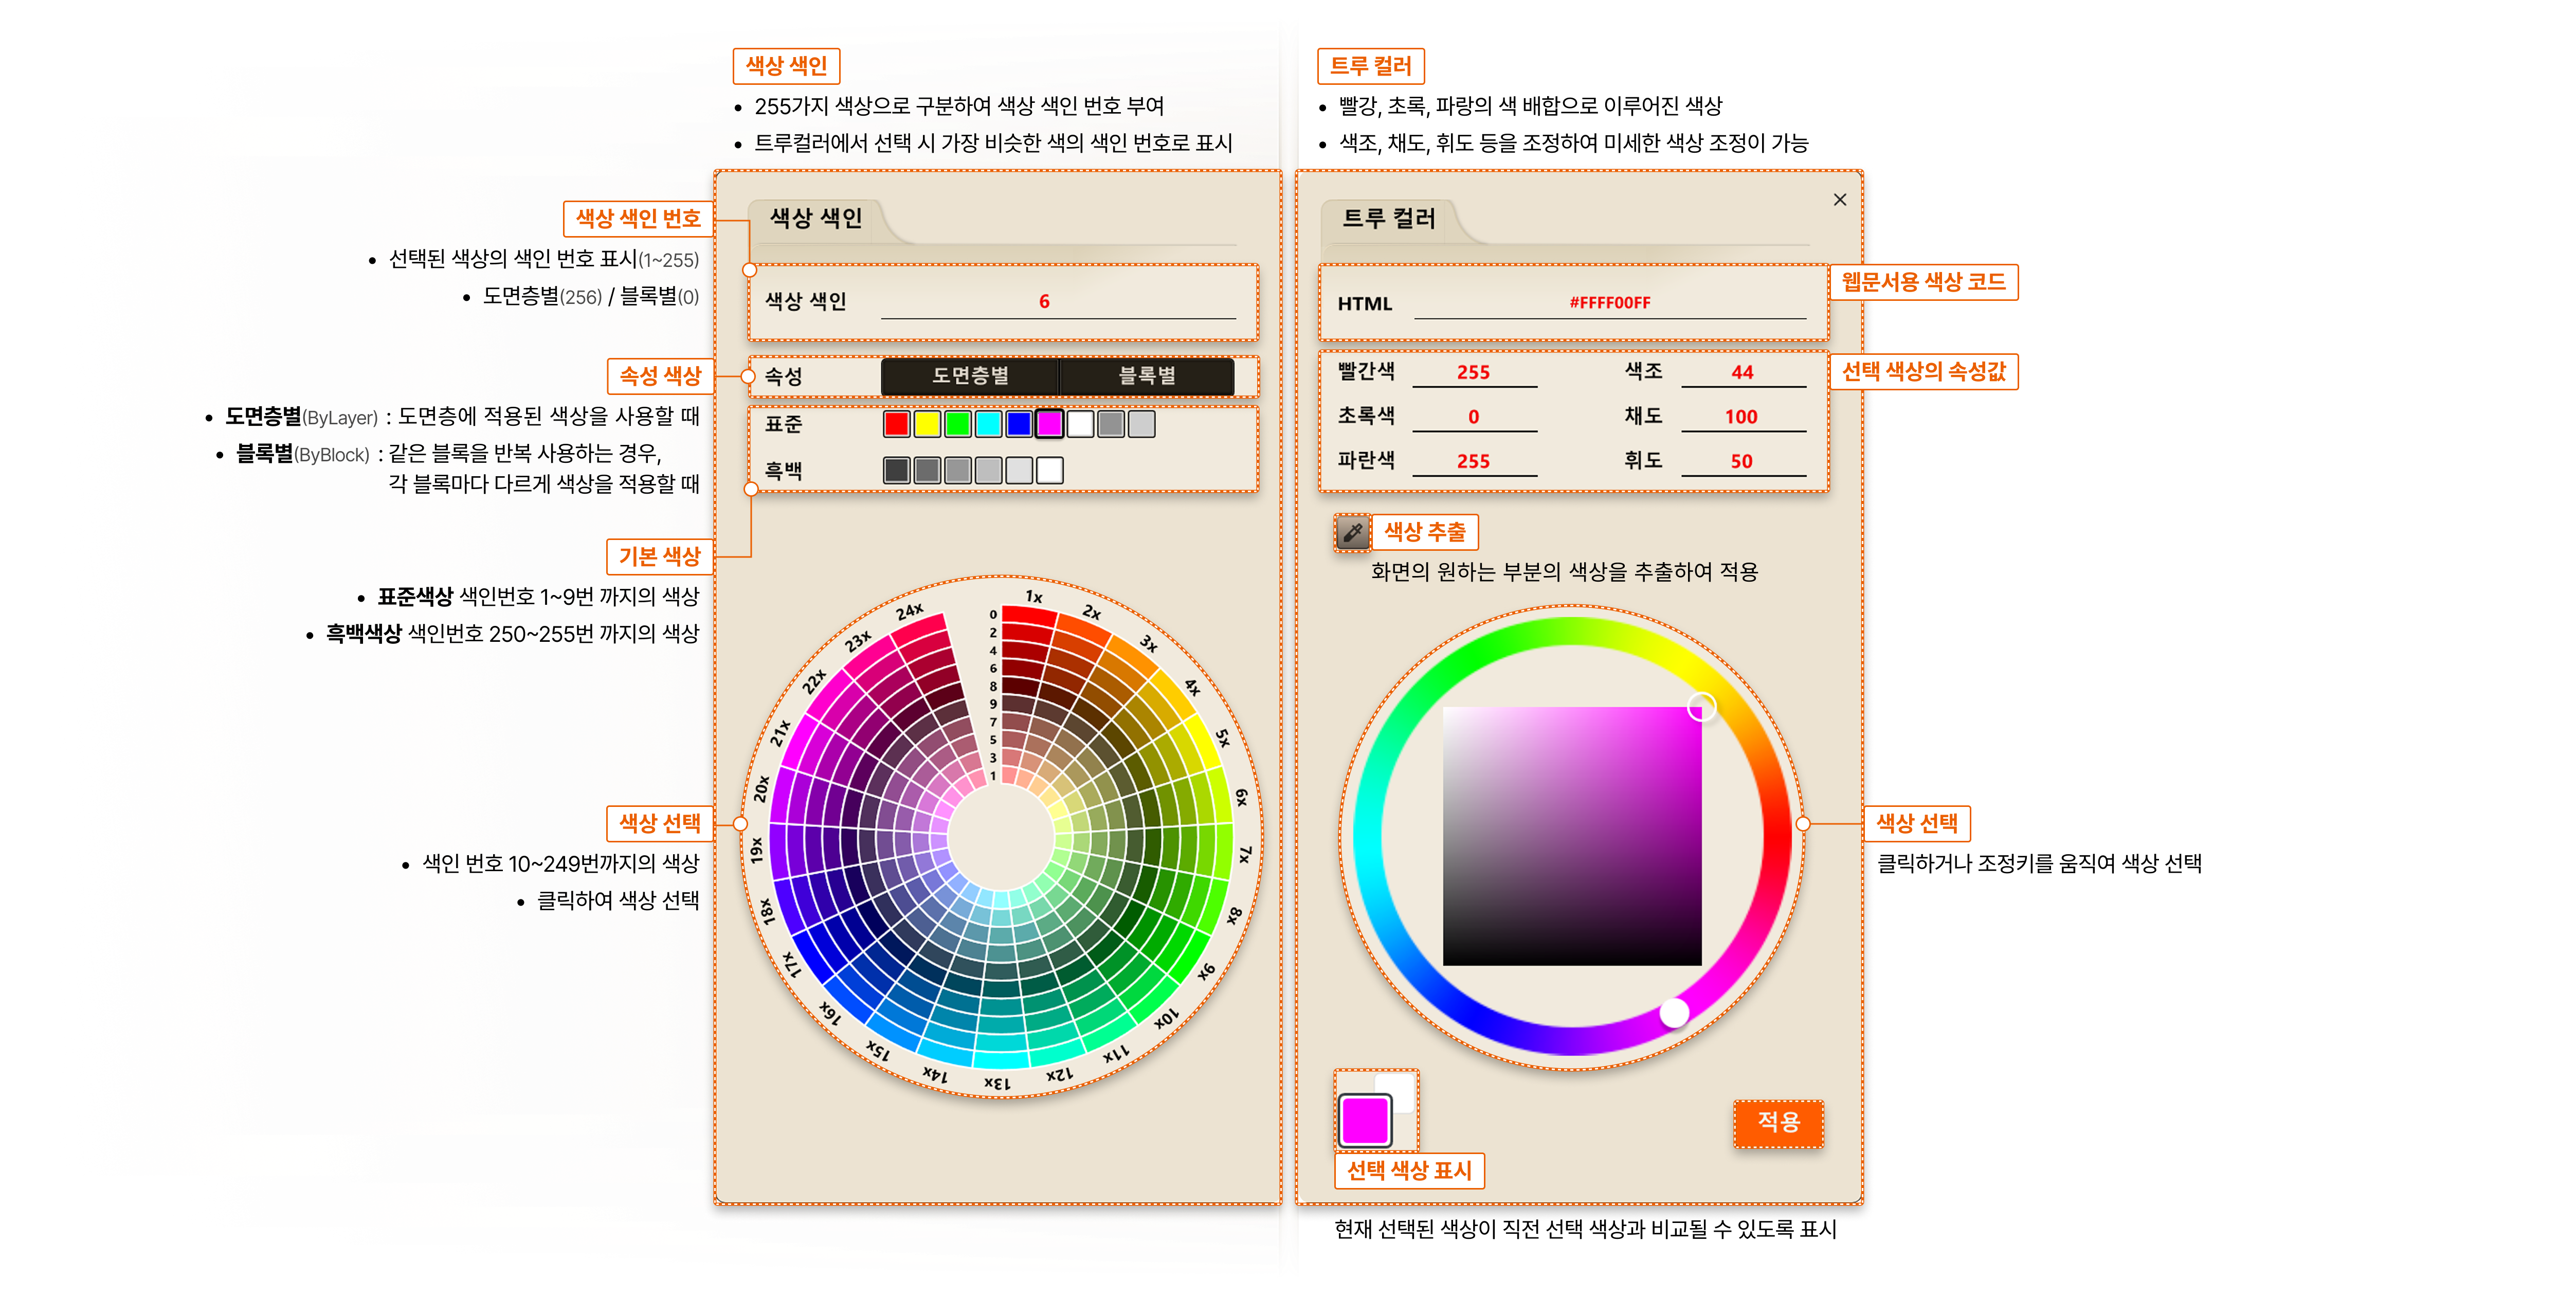Choose the white 흑백 grayscale swatch
Screen dimensions: 2576x1296
(x=1049, y=470)
